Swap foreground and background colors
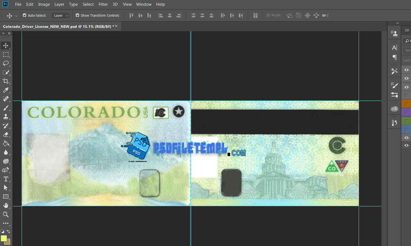 (9, 231)
